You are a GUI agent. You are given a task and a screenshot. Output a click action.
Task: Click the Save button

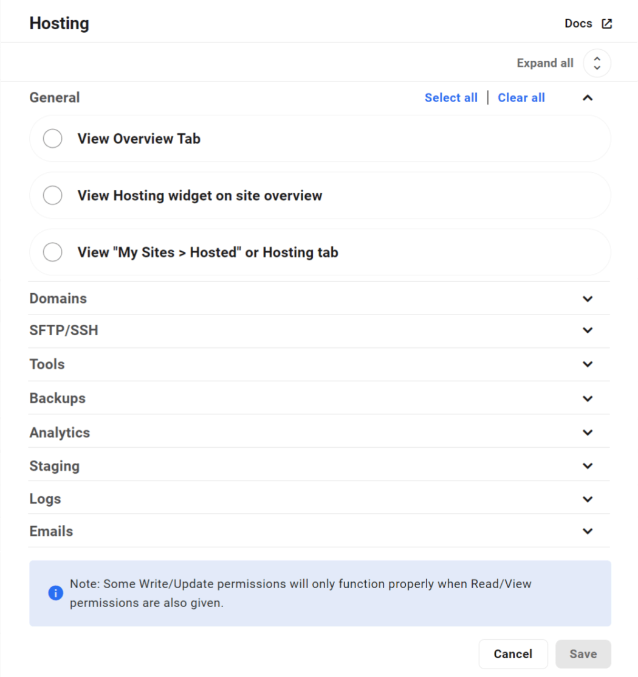coord(583,654)
